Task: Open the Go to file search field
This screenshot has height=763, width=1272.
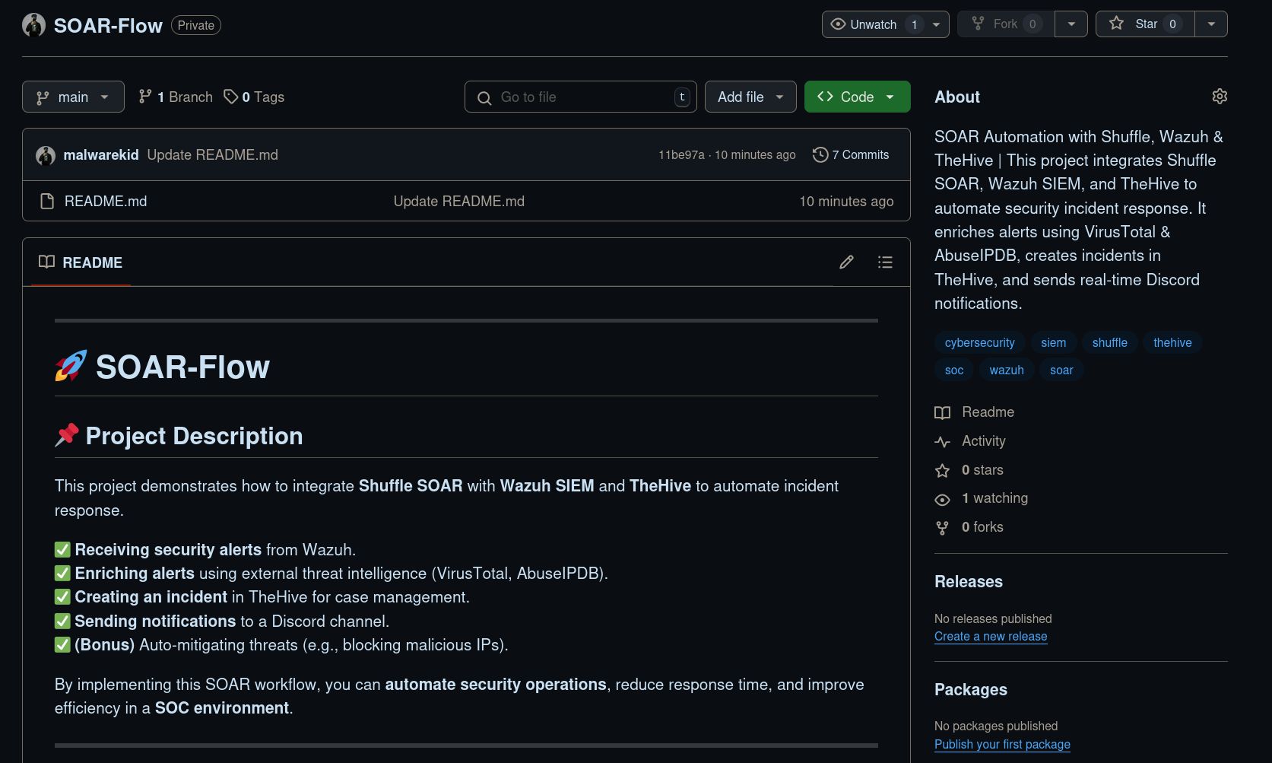Action: pos(580,97)
